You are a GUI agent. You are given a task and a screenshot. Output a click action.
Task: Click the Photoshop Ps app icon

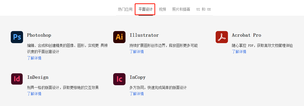click(x=17, y=37)
